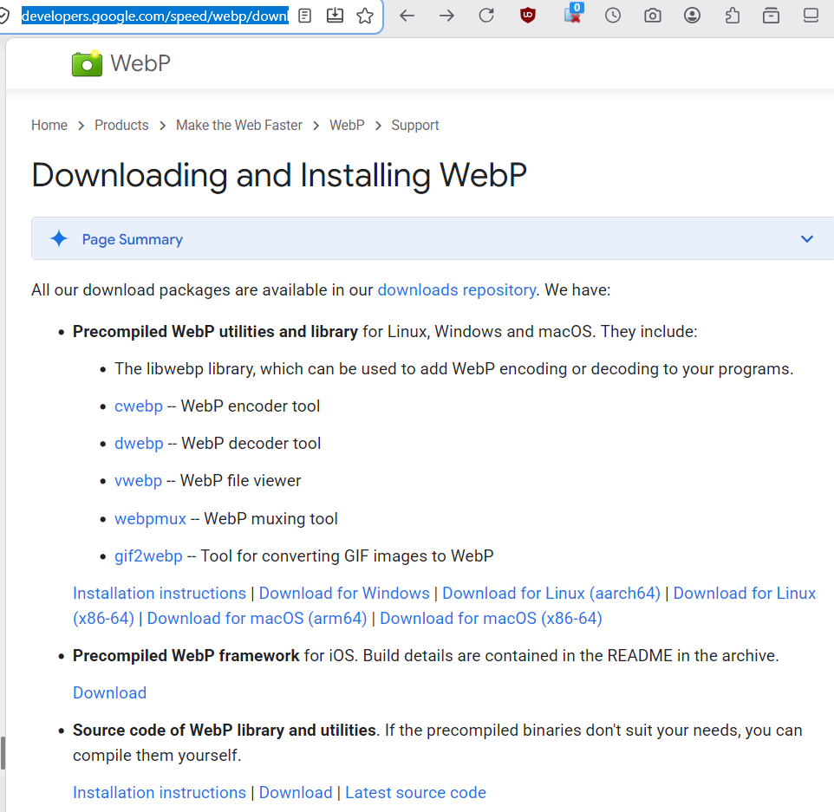Screen dimensions: 834x812
Task: Click the Precompiled WebP utilities and library text
Action: (x=215, y=331)
